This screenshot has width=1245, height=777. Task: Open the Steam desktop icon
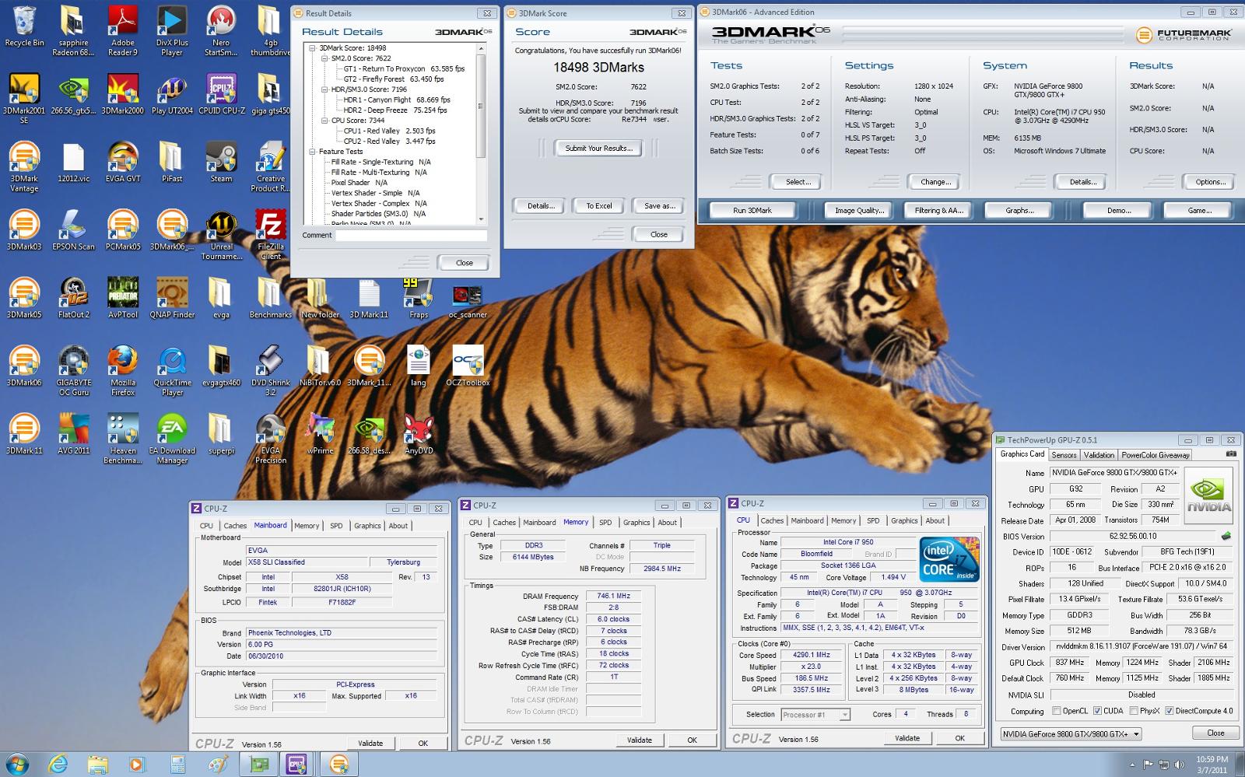(x=221, y=163)
